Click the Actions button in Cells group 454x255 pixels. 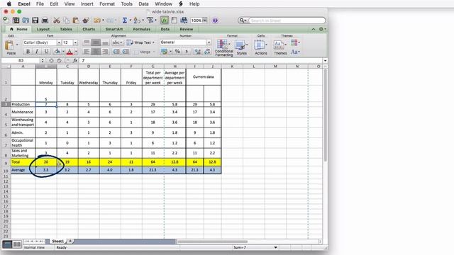tap(260, 47)
